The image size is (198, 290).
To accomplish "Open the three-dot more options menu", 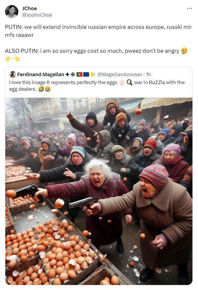I will click(x=189, y=9).
